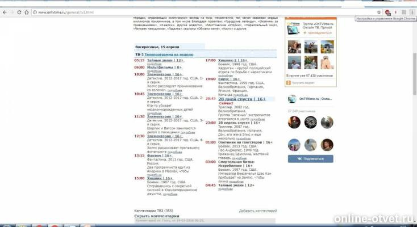
Task: Click 'Получить виджет' link
Action: pos(303,83)
